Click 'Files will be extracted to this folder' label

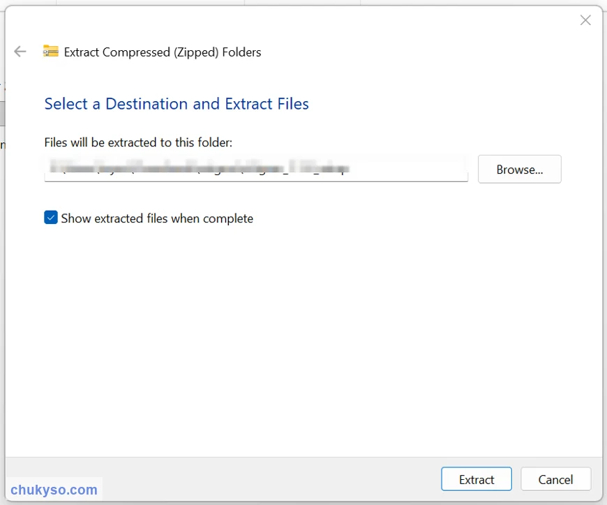pos(138,142)
